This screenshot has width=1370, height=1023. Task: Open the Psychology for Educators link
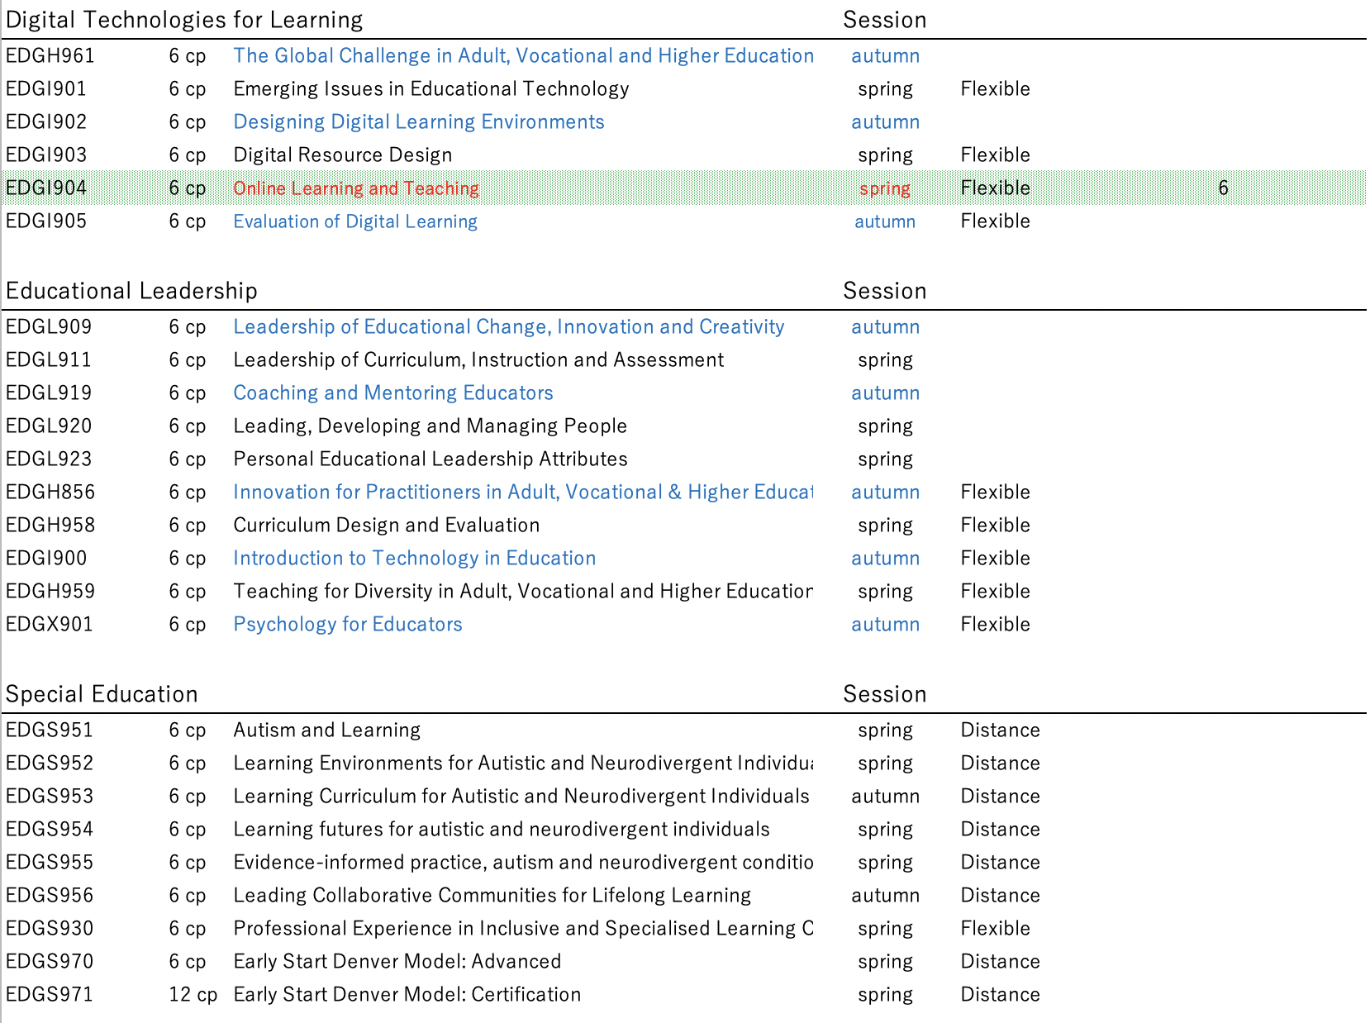[x=348, y=624]
